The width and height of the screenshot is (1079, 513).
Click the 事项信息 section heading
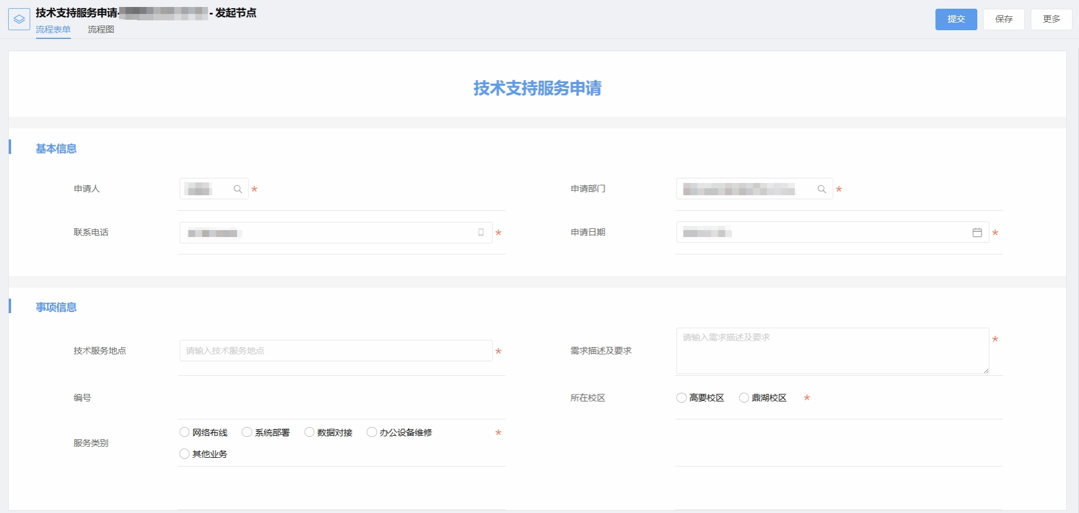click(x=56, y=307)
